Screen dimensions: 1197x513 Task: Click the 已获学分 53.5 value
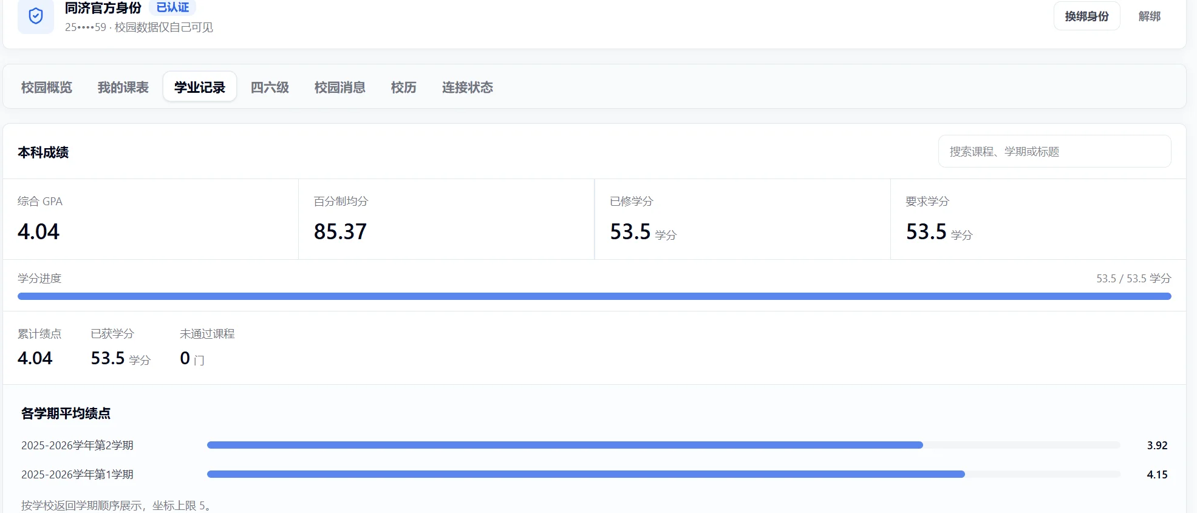tap(120, 358)
